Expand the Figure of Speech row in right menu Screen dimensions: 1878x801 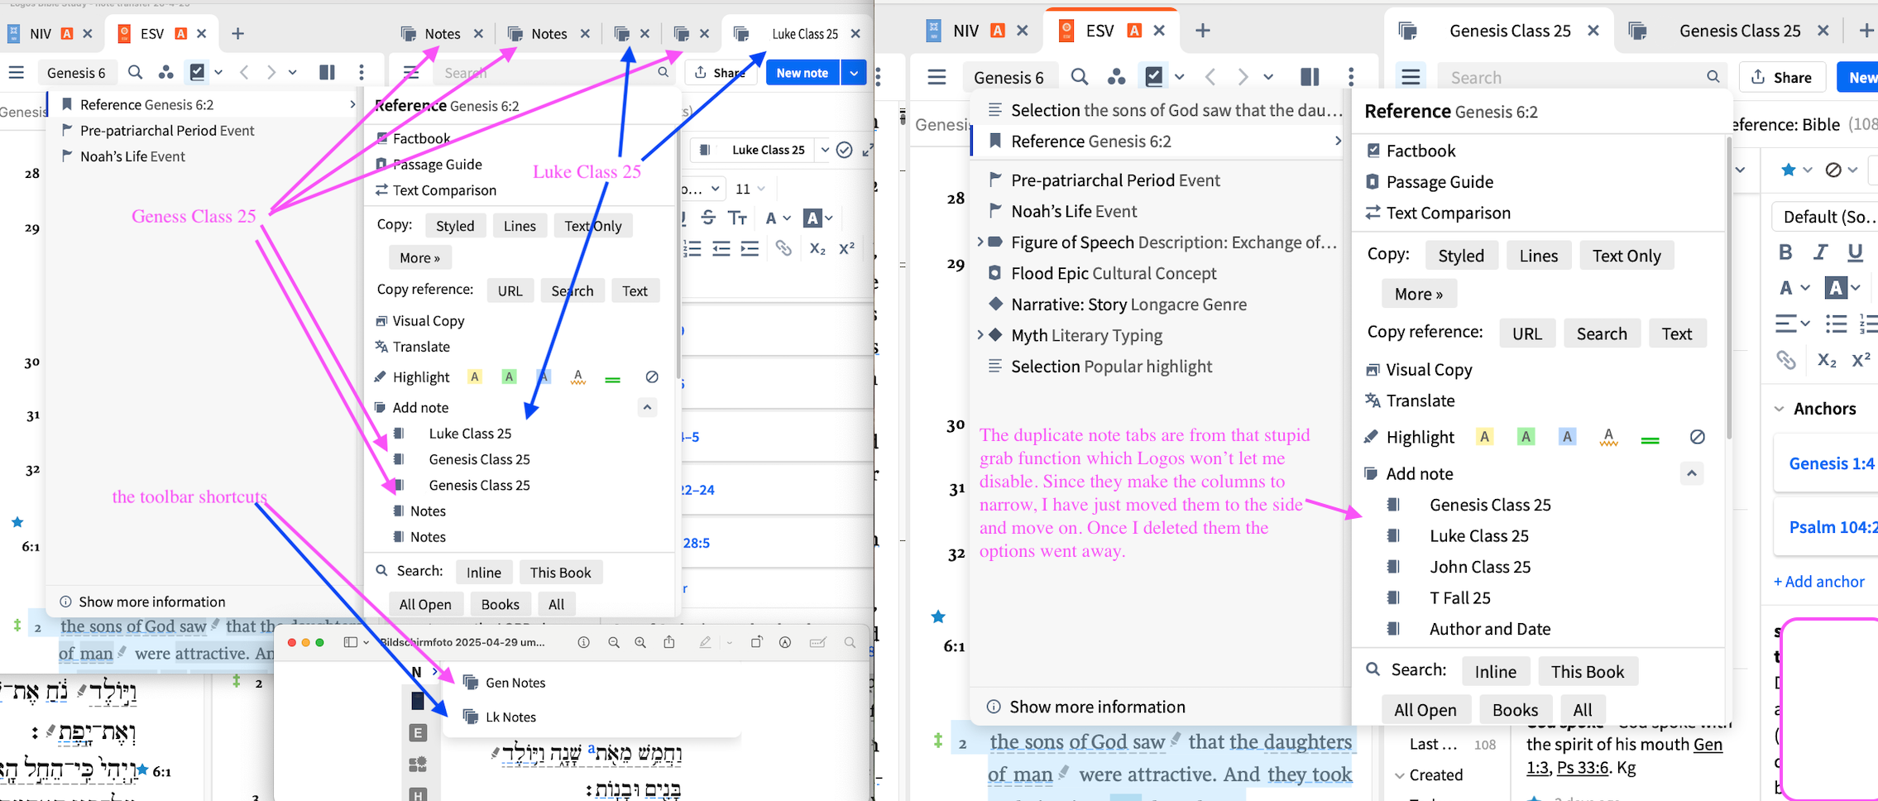pyautogui.click(x=980, y=242)
